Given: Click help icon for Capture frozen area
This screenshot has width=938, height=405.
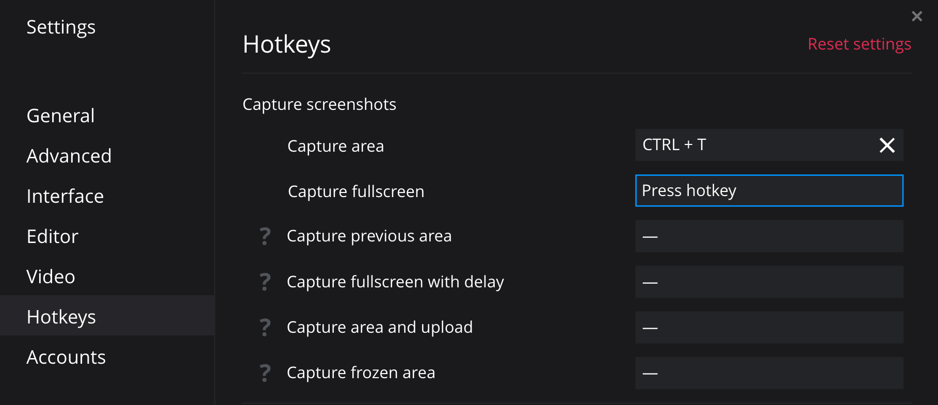Looking at the screenshot, I should point(265,372).
